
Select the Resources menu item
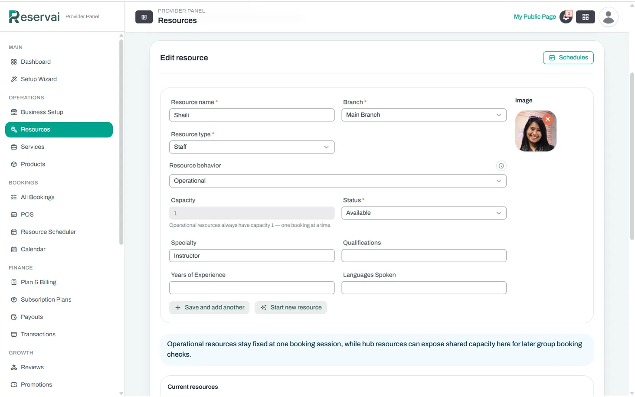click(x=59, y=130)
